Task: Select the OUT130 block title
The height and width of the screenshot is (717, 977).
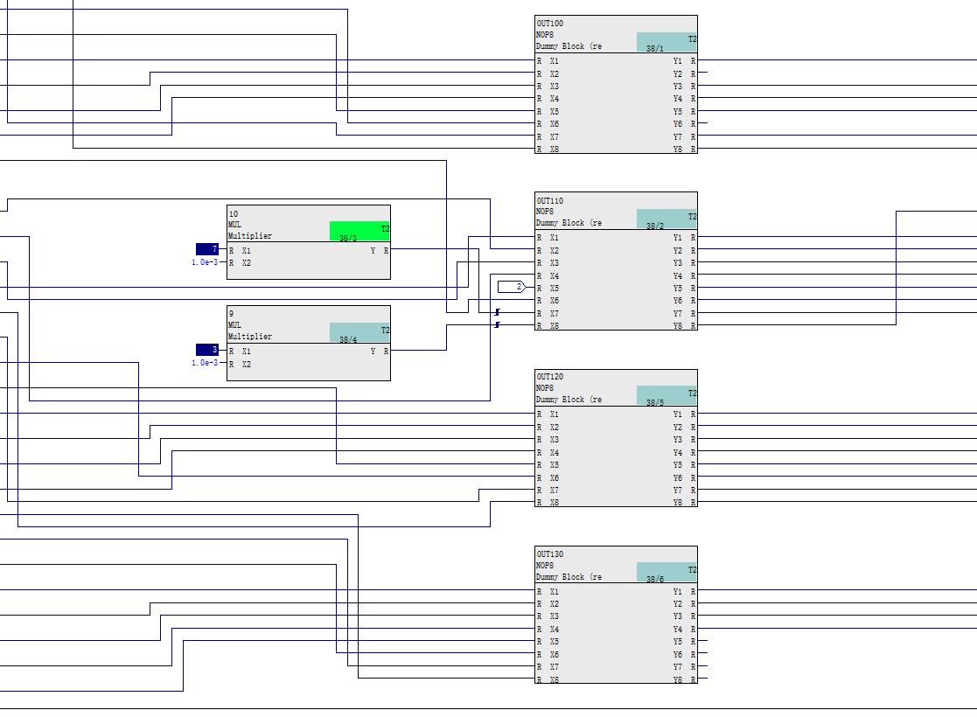Action: coord(550,554)
